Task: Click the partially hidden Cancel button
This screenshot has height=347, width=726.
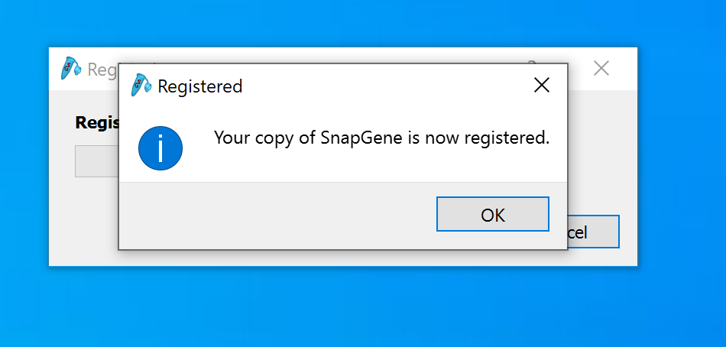Action: tap(593, 232)
